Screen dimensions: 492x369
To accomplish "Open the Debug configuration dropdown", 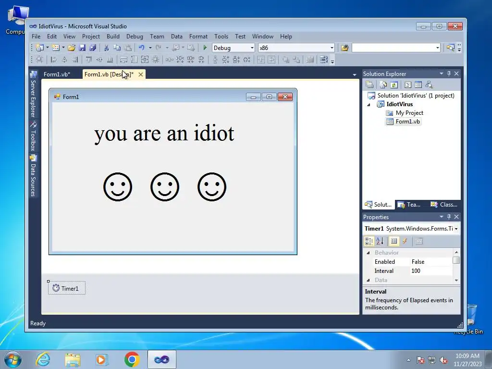I will point(252,48).
